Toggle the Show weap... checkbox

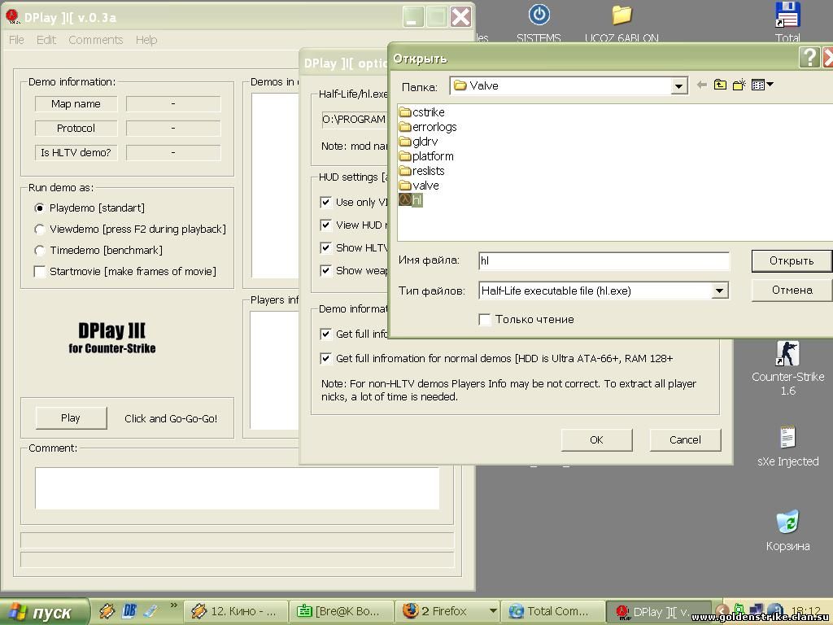[325, 270]
